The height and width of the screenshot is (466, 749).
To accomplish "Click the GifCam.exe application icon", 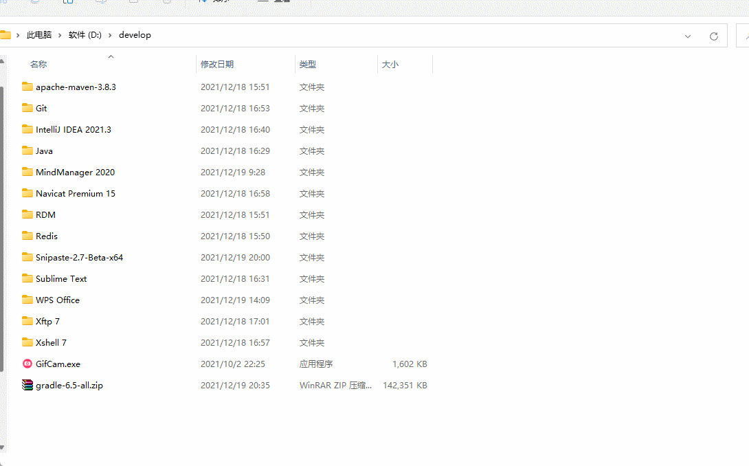I will tap(27, 364).
